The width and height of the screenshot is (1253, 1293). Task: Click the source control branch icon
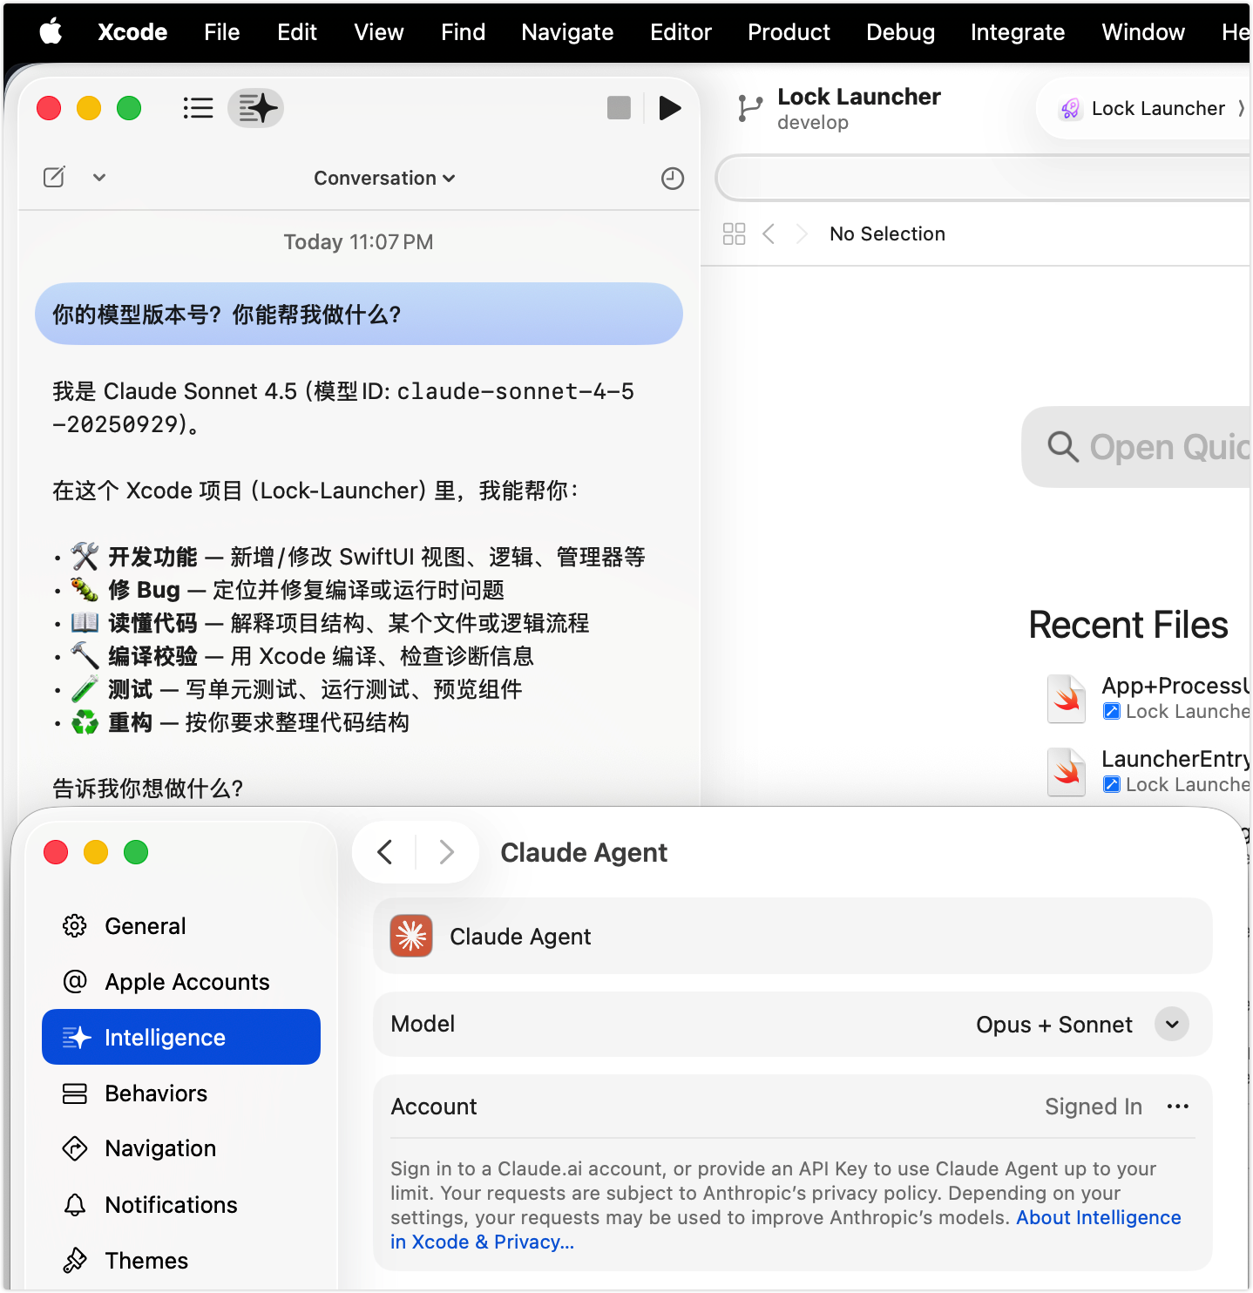coord(749,108)
